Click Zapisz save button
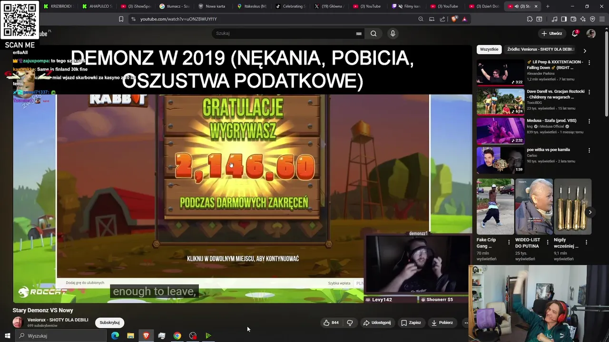This screenshot has height=342, width=609. point(411,323)
